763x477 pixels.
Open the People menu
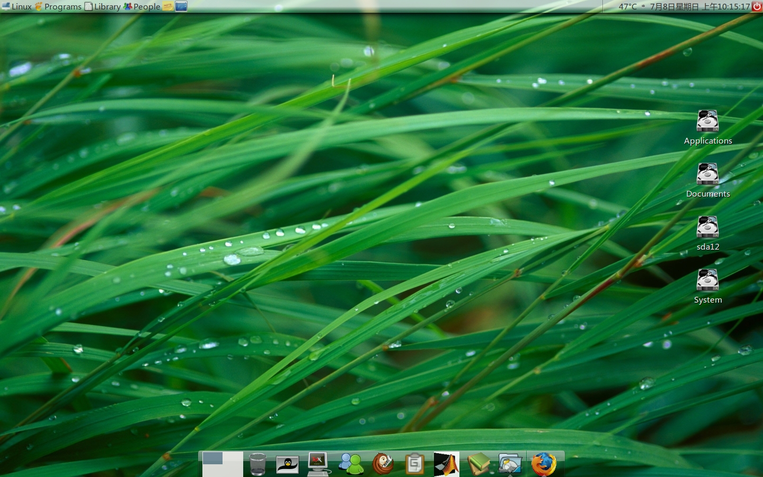point(141,6)
